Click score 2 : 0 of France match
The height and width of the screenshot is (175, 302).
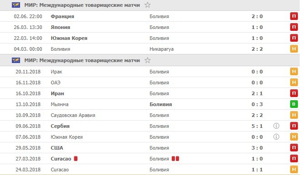pos(257,16)
